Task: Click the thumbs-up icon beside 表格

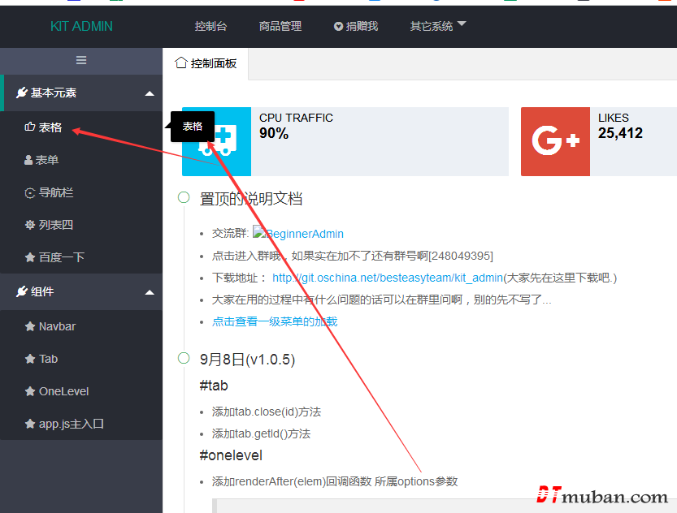Action: pos(30,127)
